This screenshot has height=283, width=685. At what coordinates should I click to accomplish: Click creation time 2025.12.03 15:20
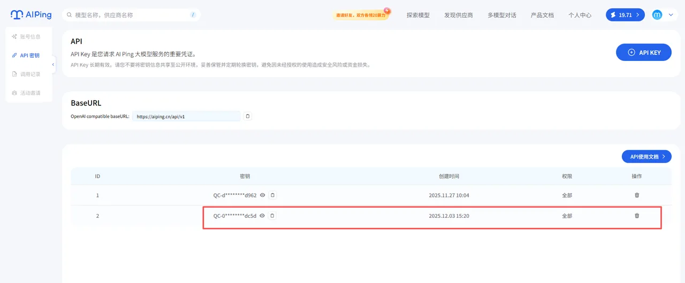pyautogui.click(x=449, y=216)
